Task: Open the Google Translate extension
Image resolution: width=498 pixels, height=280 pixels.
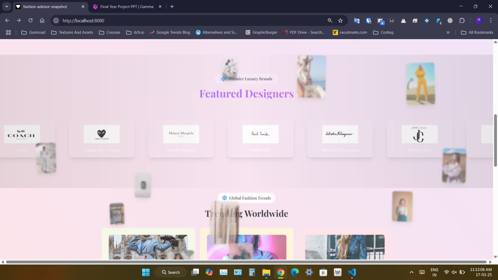Action: 357,20
